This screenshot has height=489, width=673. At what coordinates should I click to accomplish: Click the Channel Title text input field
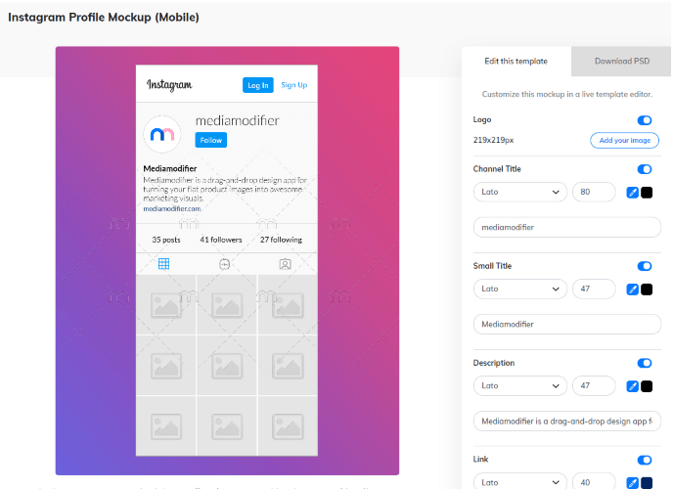tap(566, 227)
